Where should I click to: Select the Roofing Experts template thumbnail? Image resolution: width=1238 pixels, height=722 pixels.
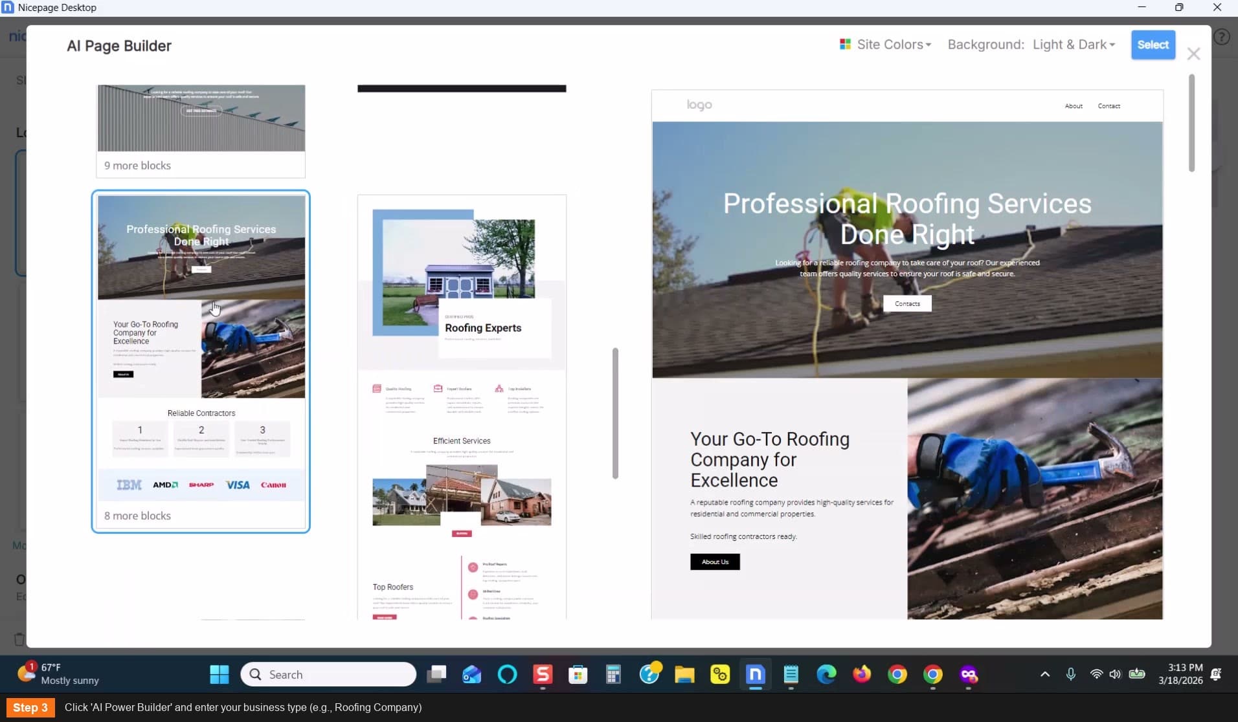tap(462, 407)
